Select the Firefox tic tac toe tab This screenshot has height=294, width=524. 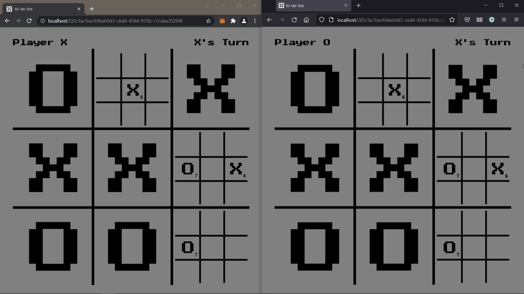[313, 6]
